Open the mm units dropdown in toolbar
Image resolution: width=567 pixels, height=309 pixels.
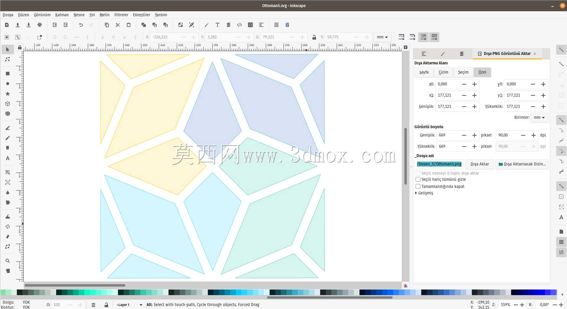(382, 37)
